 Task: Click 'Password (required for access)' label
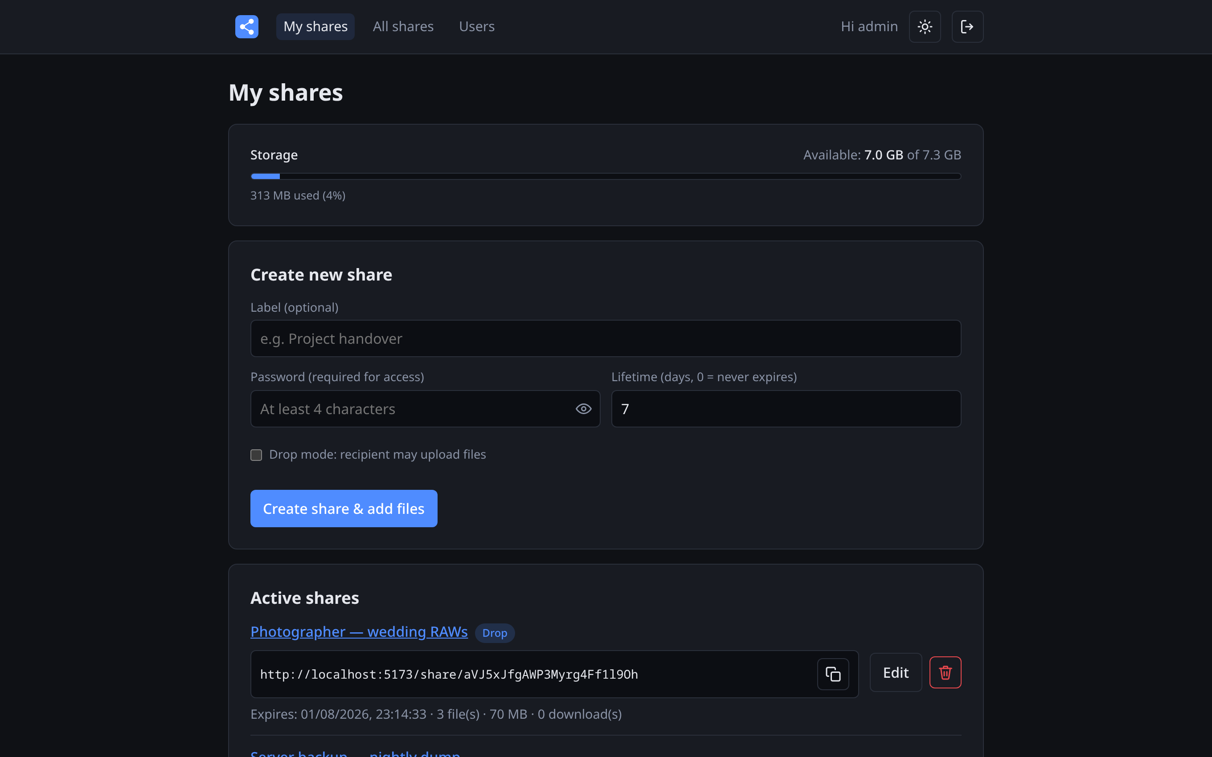[337, 377]
